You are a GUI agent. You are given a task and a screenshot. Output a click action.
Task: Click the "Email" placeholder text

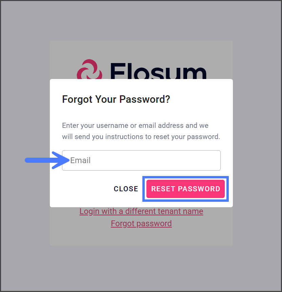[x=80, y=160]
